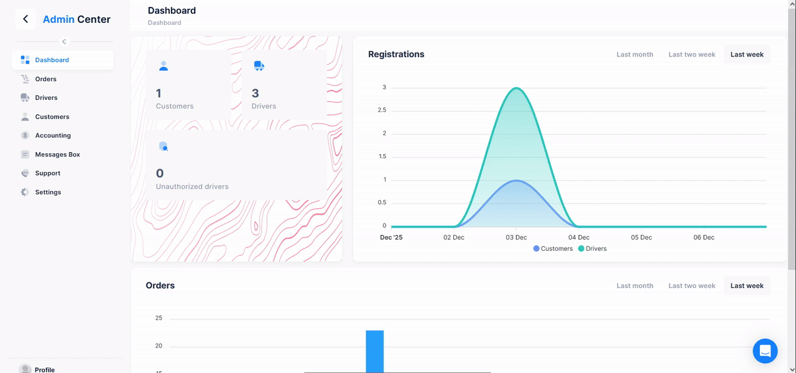Click the Messages Box icon
The width and height of the screenshot is (796, 373).
[25, 155]
